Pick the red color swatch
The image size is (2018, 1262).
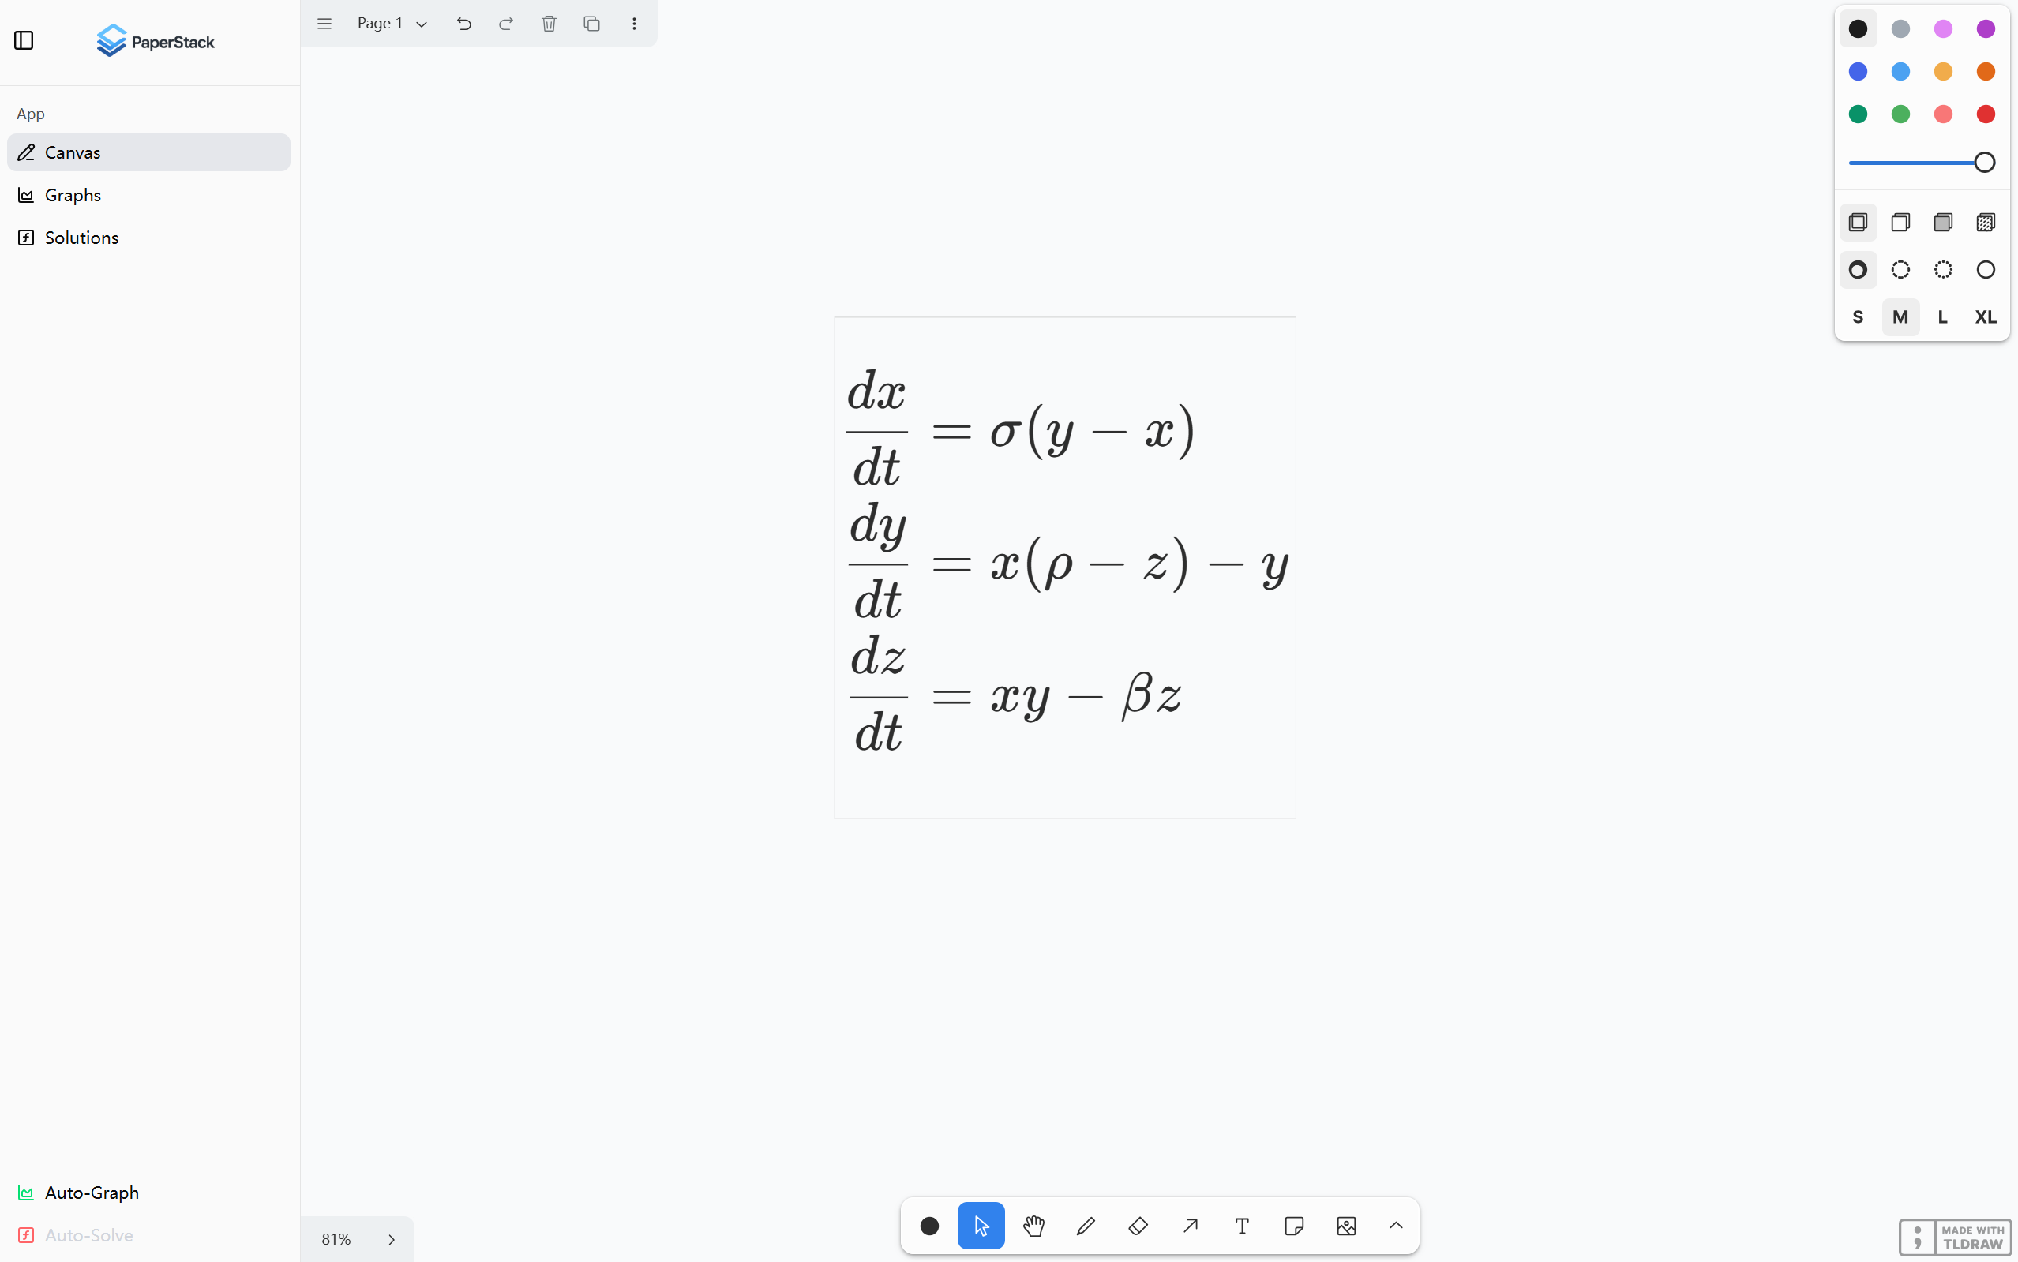pos(1986,114)
